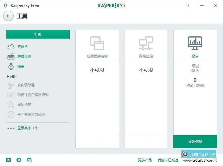
Task: Open the cloud protection icon
Action: pos(11,46)
